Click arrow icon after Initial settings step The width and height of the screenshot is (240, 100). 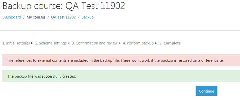[x=32, y=43]
